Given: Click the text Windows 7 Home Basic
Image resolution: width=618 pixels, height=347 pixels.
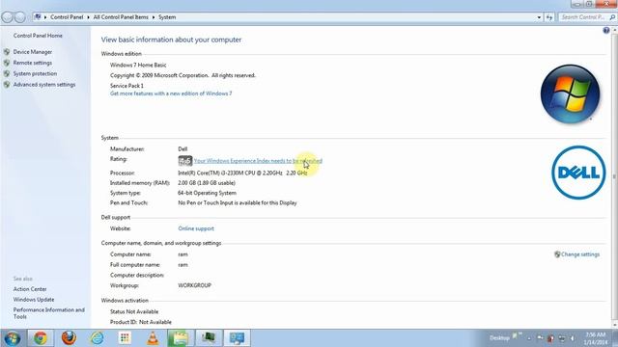Looking at the screenshot, I should tap(138, 65).
